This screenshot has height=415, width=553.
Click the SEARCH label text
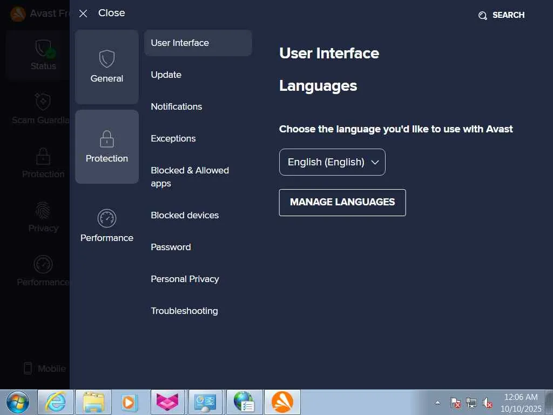pos(509,15)
